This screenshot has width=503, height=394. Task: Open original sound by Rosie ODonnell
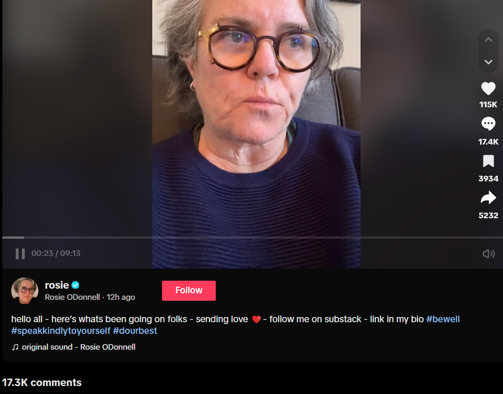(x=78, y=347)
